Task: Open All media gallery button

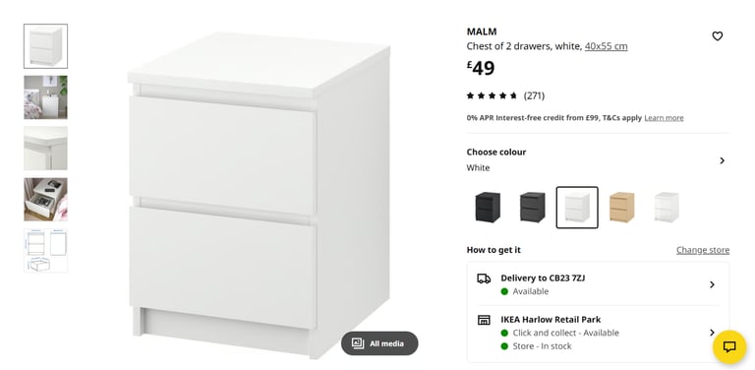Action: (x=379, y=343)
